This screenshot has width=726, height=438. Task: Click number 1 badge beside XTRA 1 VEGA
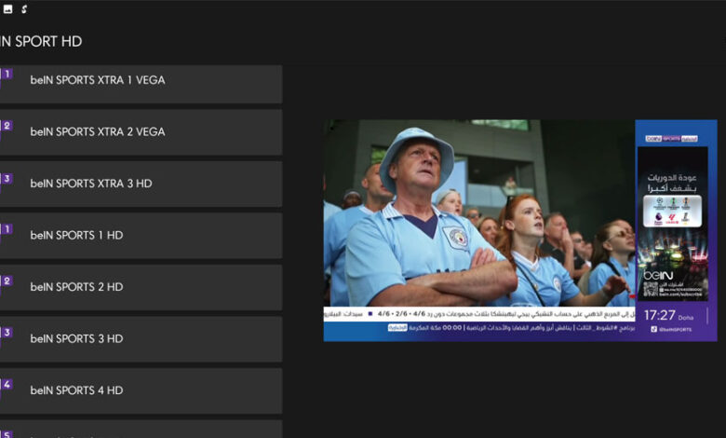click(6, 75)
